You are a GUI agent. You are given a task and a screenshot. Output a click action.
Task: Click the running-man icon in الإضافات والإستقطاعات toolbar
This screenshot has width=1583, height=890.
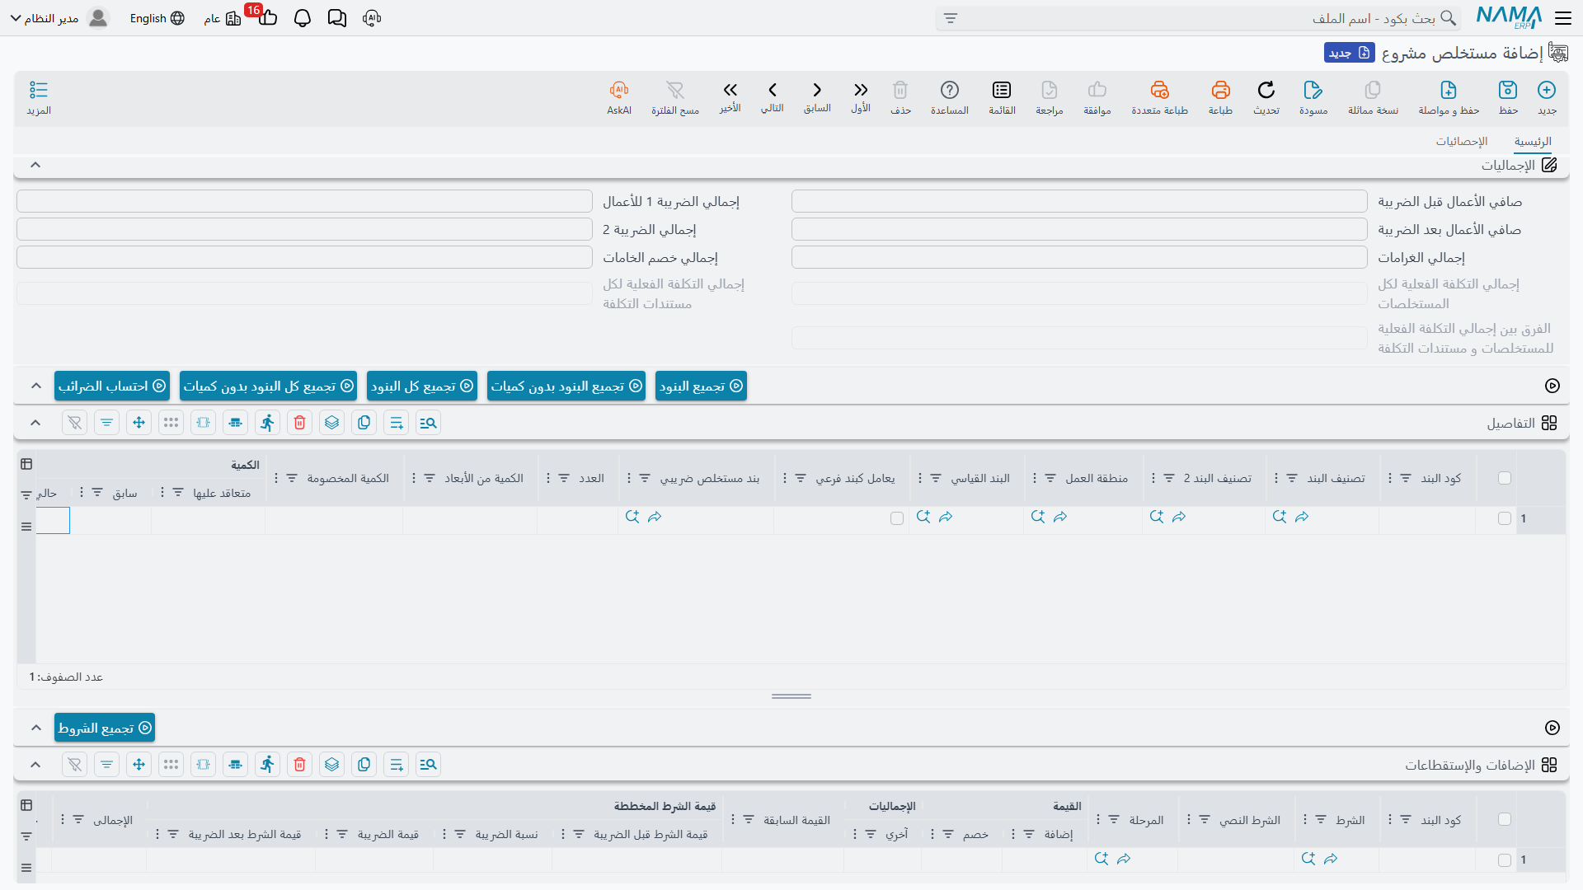coord(268,765)
